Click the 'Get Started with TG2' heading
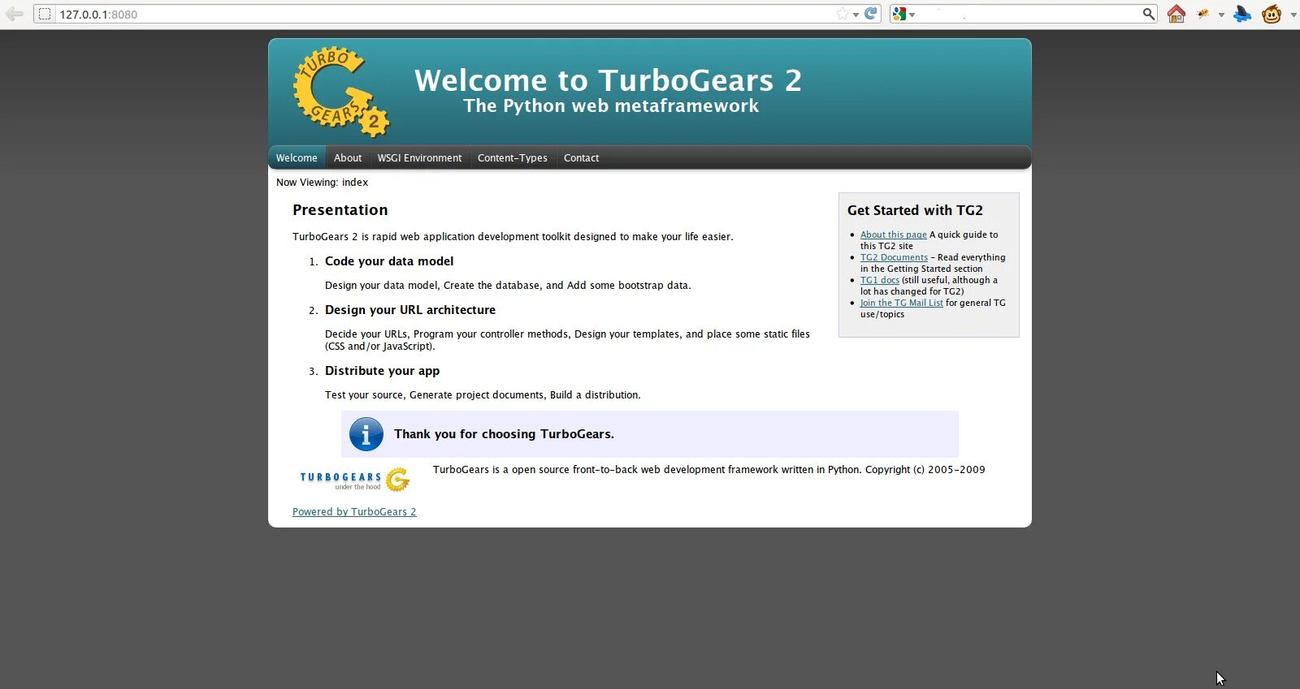The height and width of the screenshot is (689, 1300). 915,210
